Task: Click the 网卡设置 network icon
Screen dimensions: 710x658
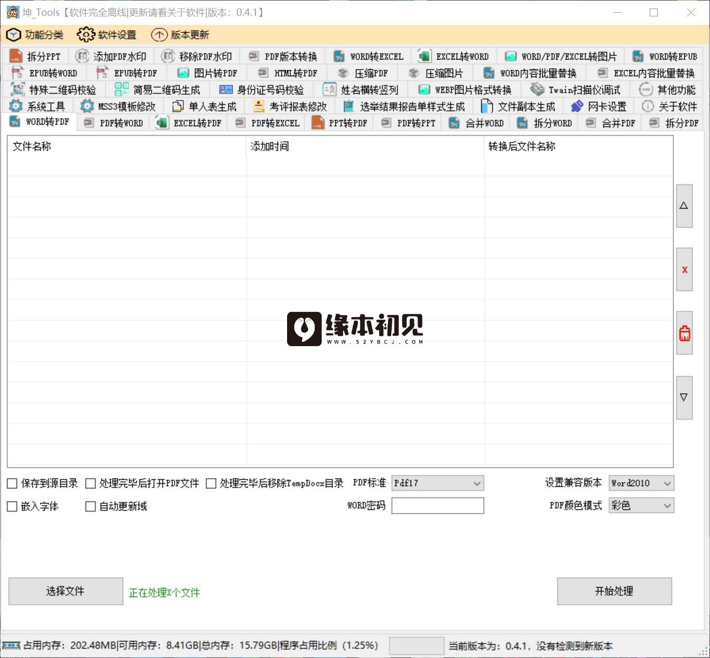Action: (577, 106)
